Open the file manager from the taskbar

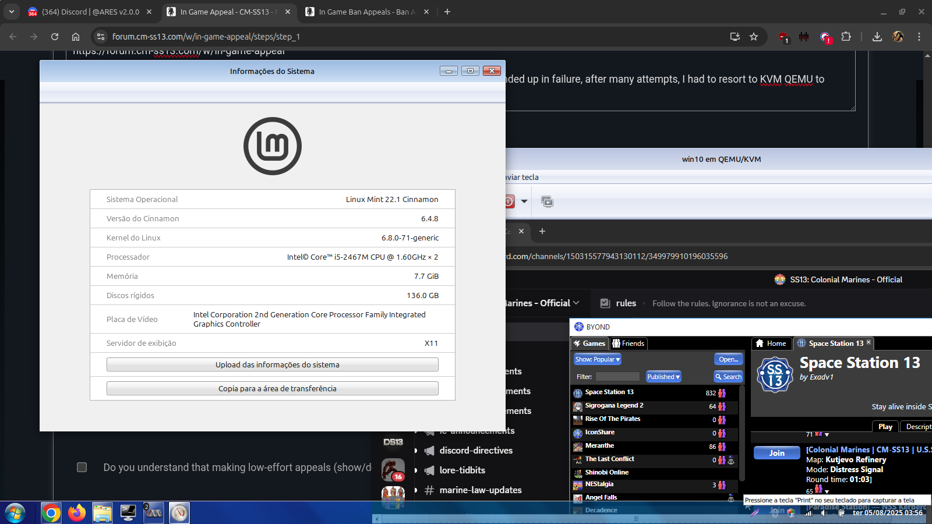pos(103,513)
